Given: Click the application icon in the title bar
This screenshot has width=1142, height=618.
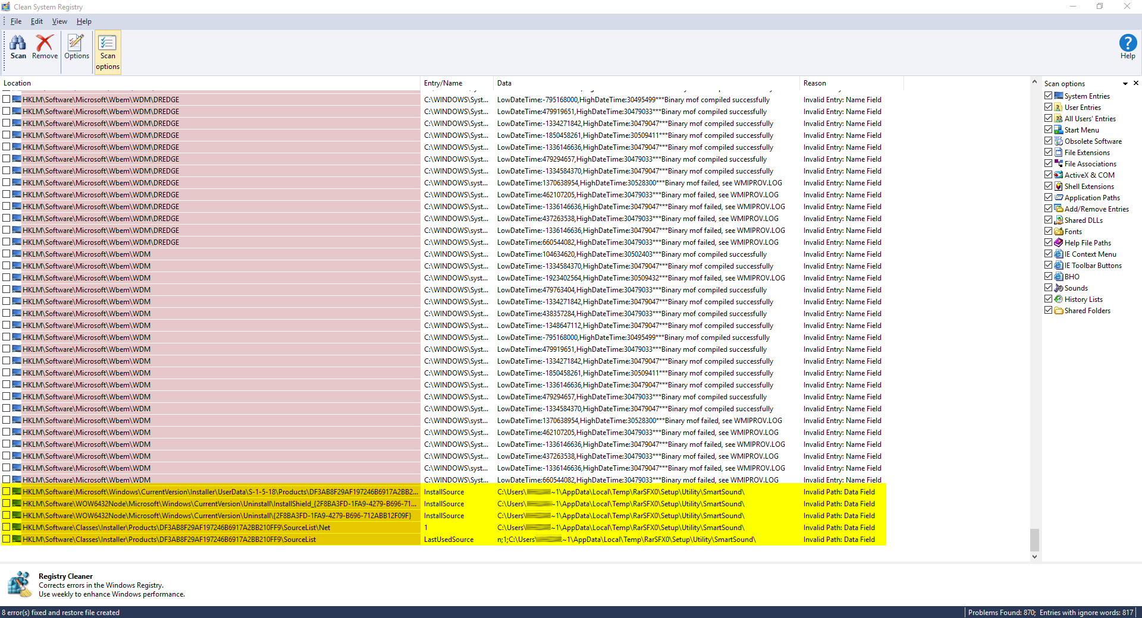Looking at the screenshot, I should pyautogui.click(x=5, y=7).
